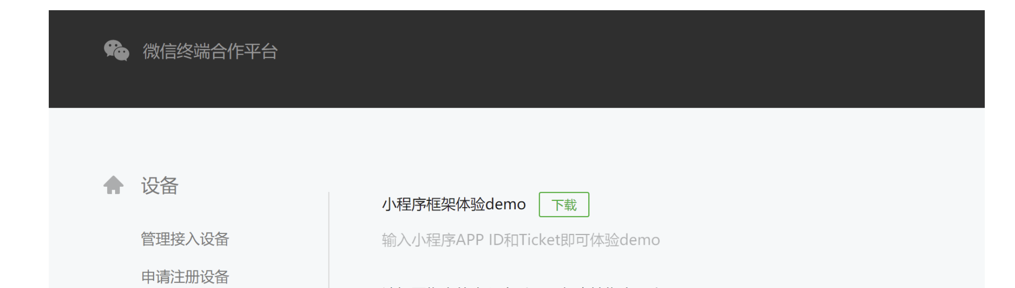Click the 输入小程序APP ID和Ticket description text
The image size is (1015, 288).
(521, 240)
